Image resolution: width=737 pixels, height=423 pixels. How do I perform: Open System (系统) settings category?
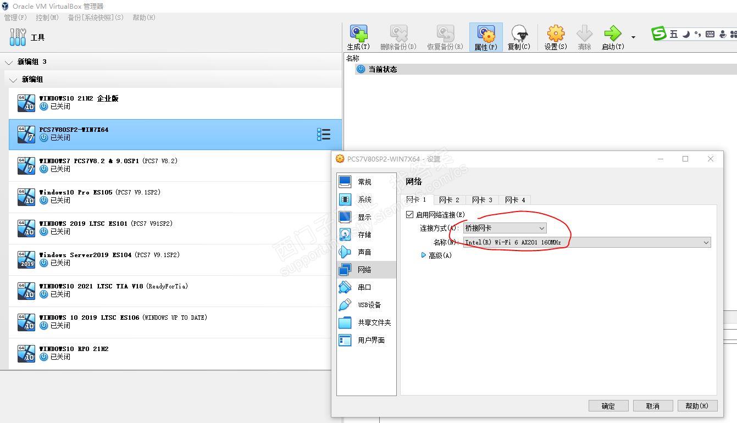(367, 199)
